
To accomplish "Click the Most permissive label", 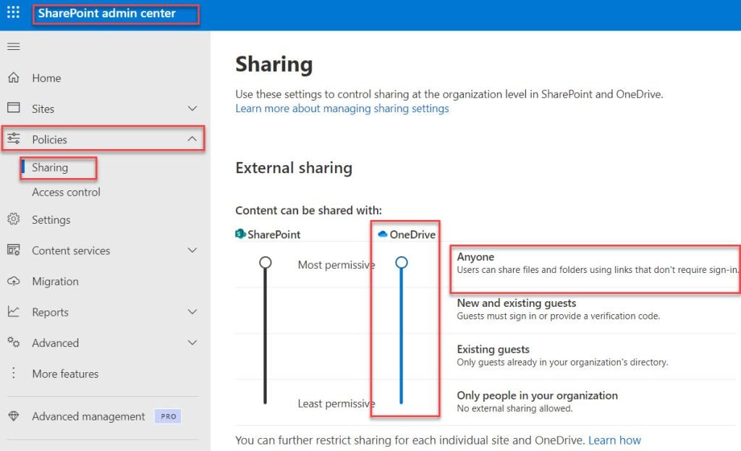I will pyautogui.click(x=336, y=265).
